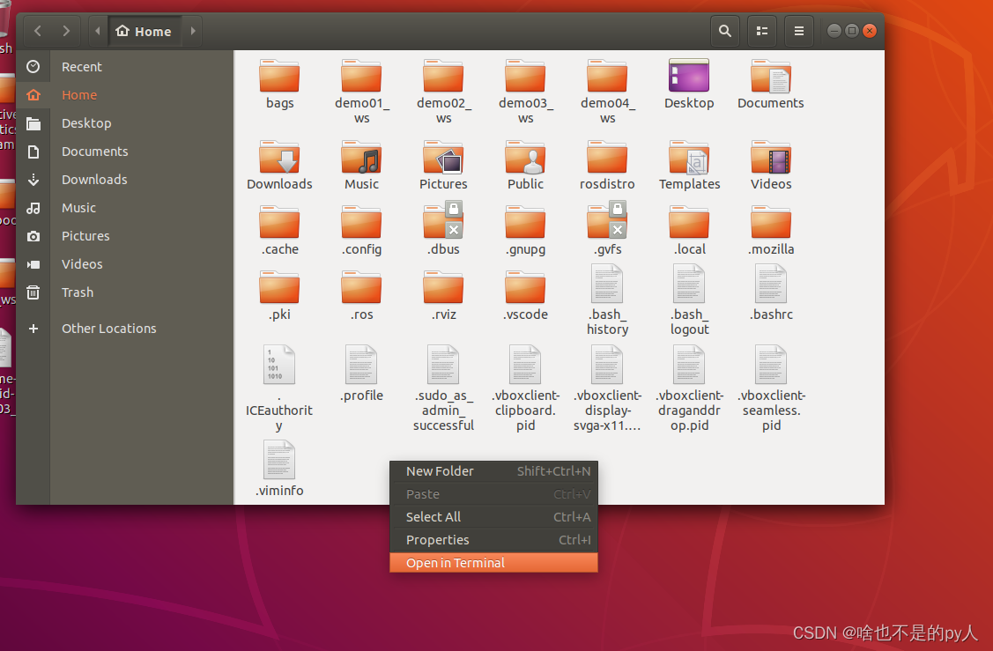
Task: Toggle list view with the view button
Action: [762, 31]
